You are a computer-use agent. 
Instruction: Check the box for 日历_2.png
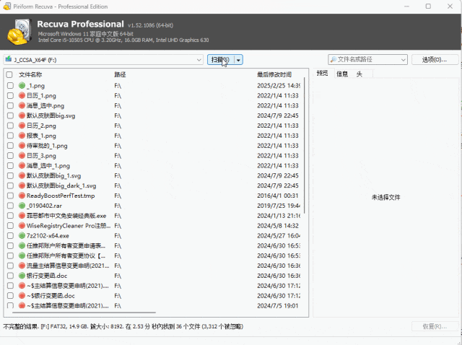10,126
